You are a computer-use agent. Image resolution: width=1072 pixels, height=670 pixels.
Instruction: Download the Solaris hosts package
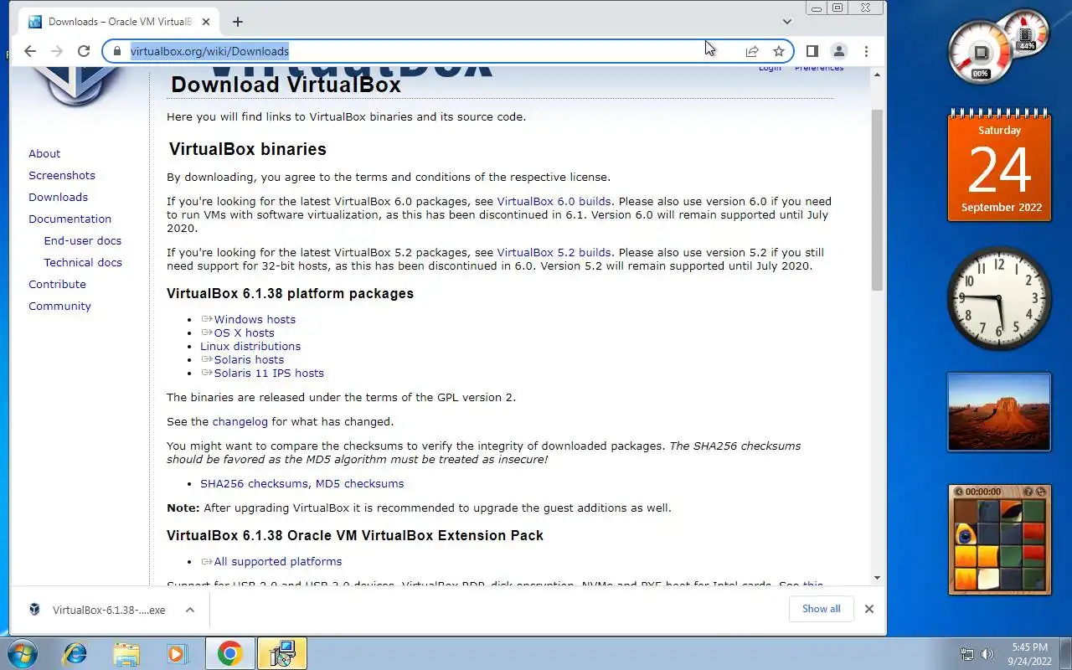pyautogui.click(x=249, y=359)
